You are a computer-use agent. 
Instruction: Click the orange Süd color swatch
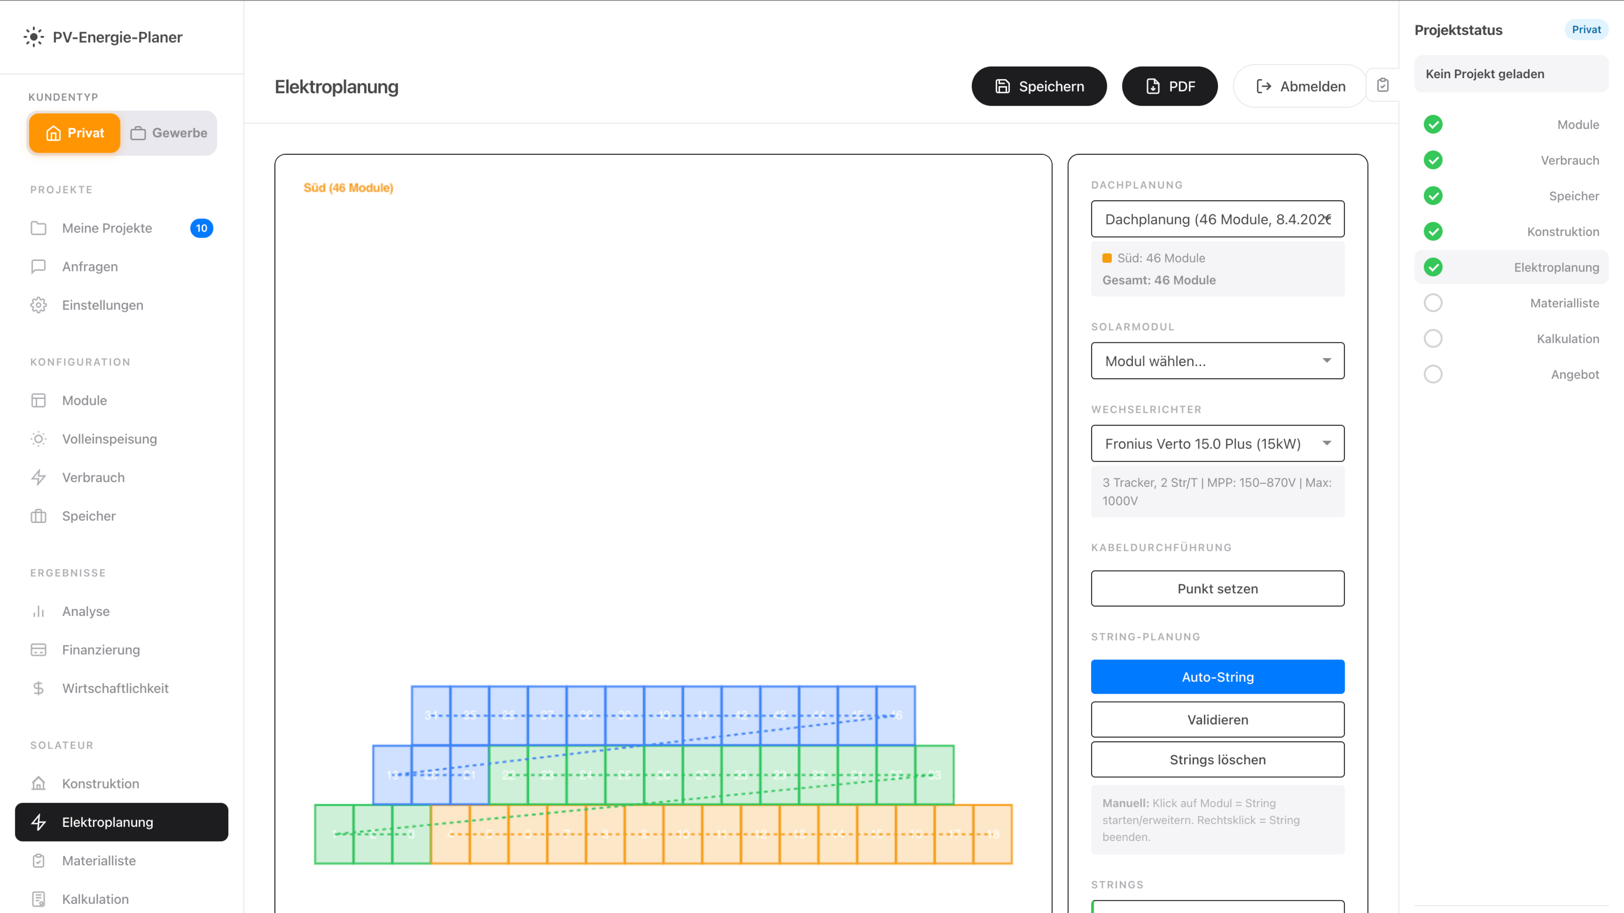click(1107, 258)
